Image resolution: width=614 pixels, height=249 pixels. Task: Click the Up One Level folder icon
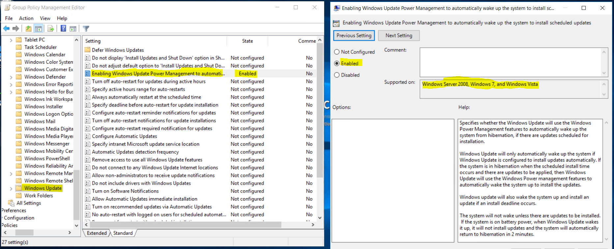pos(29,29)
